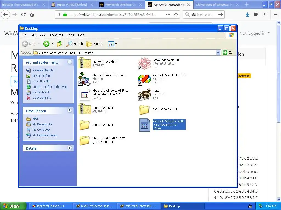
Task: Open the Edit menu
Action: (x=33, y=35)
